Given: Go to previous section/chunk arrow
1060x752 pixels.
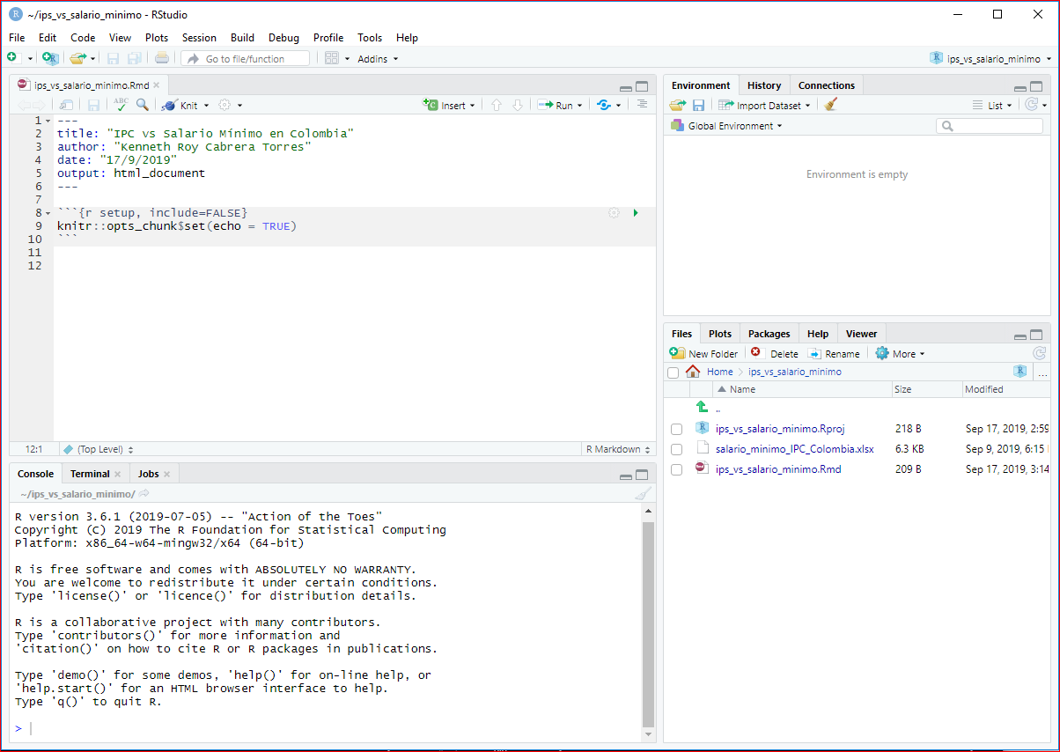Looking at the screenshot, I should click(497, 105).
